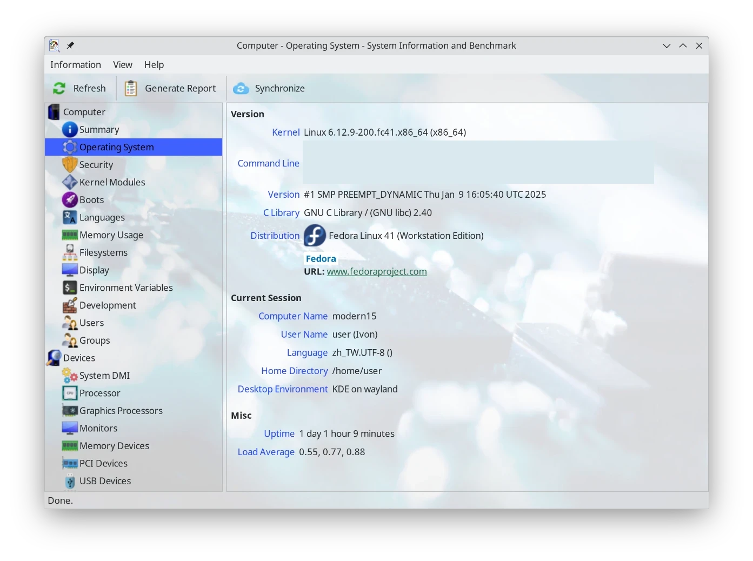The height and width of the screenshot is (561, 753).
Task: Open the View menu
Action: (123, 65)
